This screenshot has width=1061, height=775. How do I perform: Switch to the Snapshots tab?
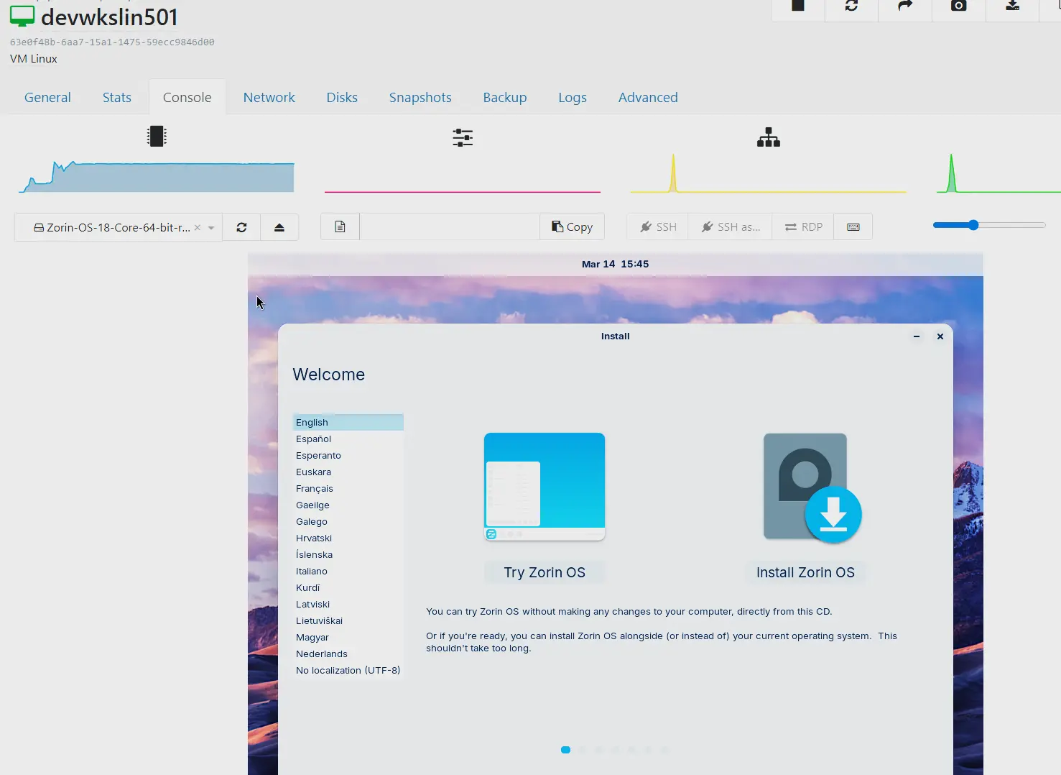(420, 97)
